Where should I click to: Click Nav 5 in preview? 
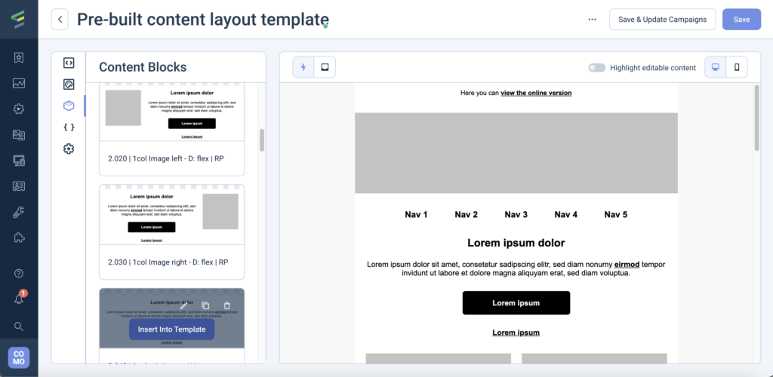coord(616,215)
